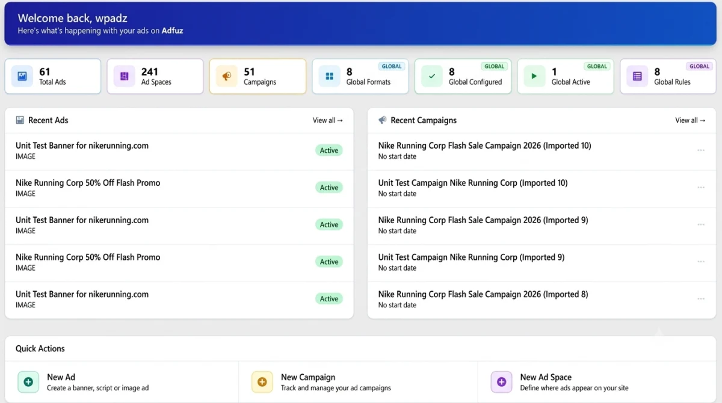Open options menu for Flash Sale Campaign (Imported 8)

point(701,299)
